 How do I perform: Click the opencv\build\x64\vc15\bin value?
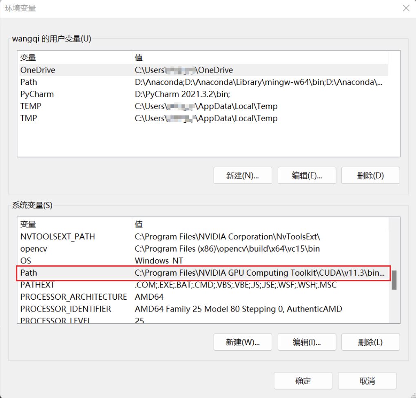coord(227,249)
